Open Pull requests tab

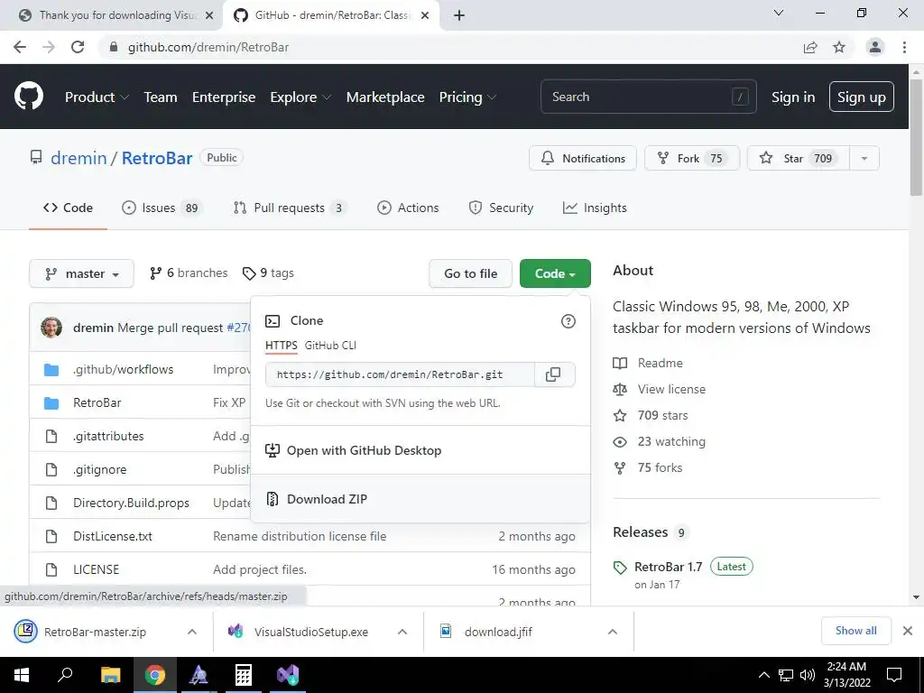290,208
